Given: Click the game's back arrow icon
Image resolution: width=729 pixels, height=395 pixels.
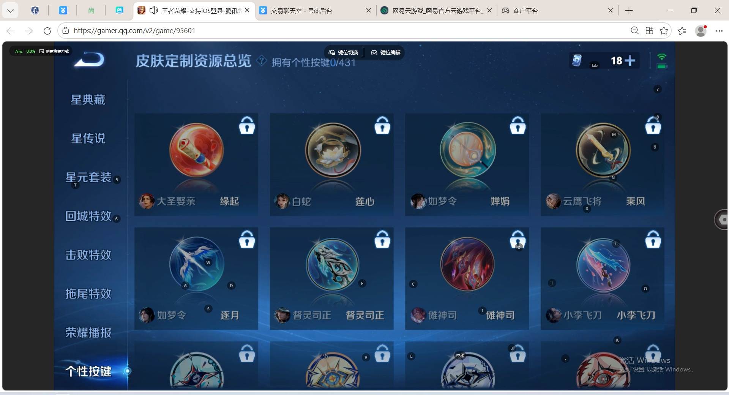Looking at the screenshot, I should 90,59.
